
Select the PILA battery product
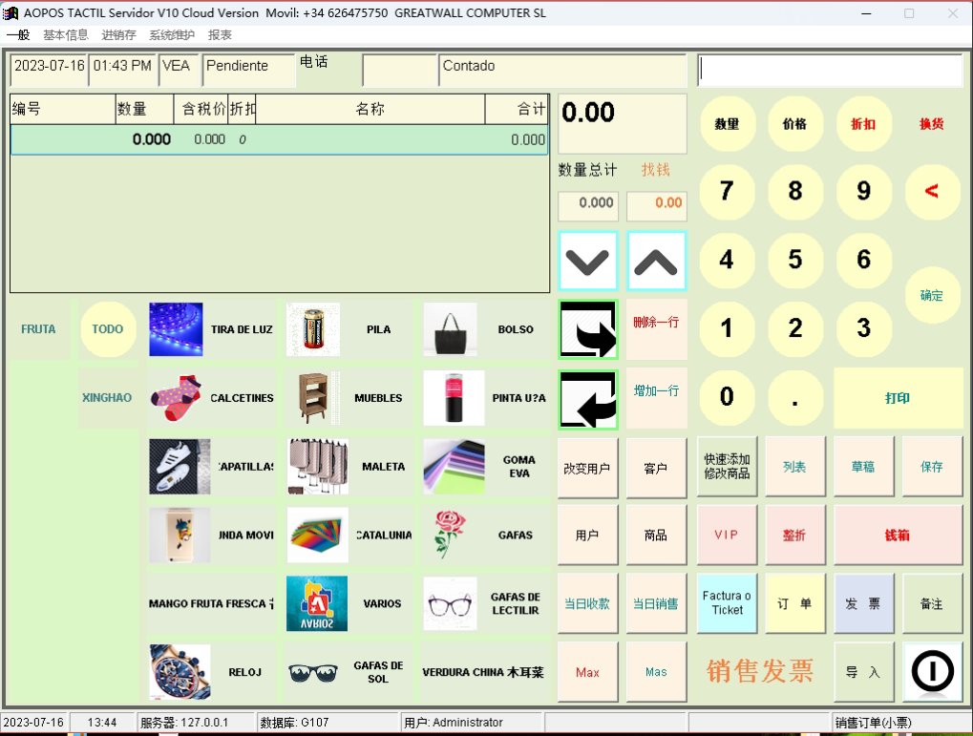(x=349, y=330)
